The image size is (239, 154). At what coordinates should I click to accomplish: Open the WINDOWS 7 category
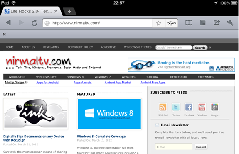click(103, 77)
